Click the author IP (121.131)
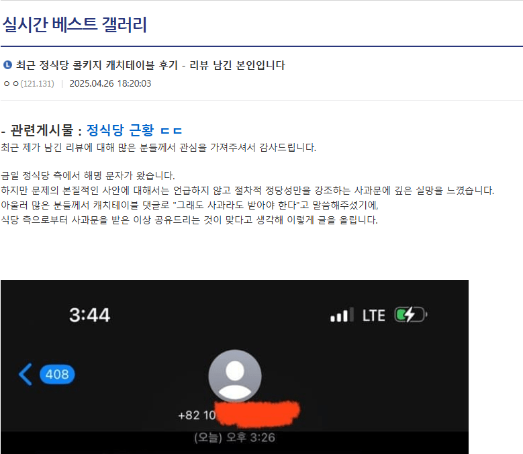The image size is (523, 454). [37, 84]
